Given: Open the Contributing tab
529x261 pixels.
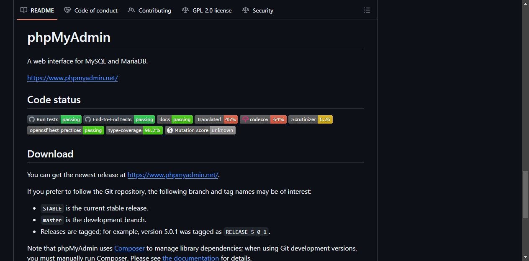Looking at the screenshot, I should [149, 10].
